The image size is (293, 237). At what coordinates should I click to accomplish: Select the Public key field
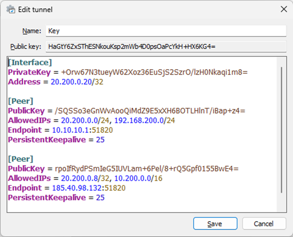[166, 47]
